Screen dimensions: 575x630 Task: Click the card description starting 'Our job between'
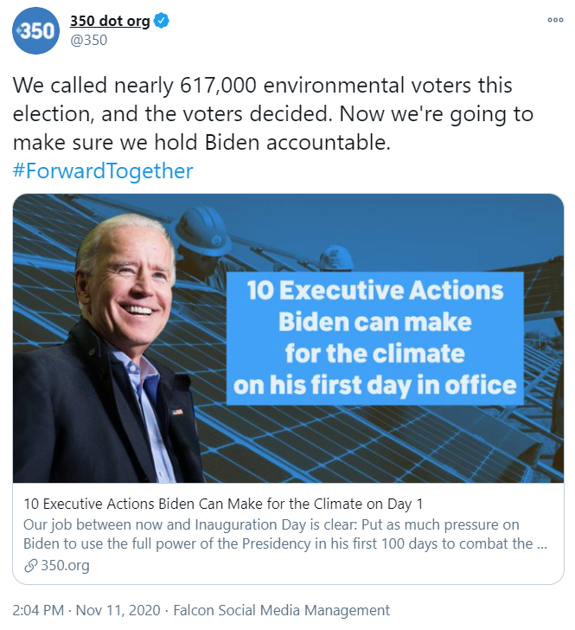[285, 535]
